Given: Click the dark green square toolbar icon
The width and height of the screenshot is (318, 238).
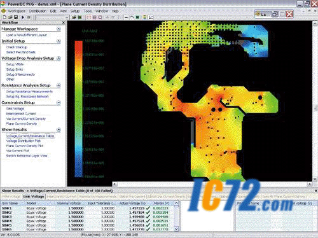Looking at the screenshot, I should pyautogui.click(x=137, y=17).
